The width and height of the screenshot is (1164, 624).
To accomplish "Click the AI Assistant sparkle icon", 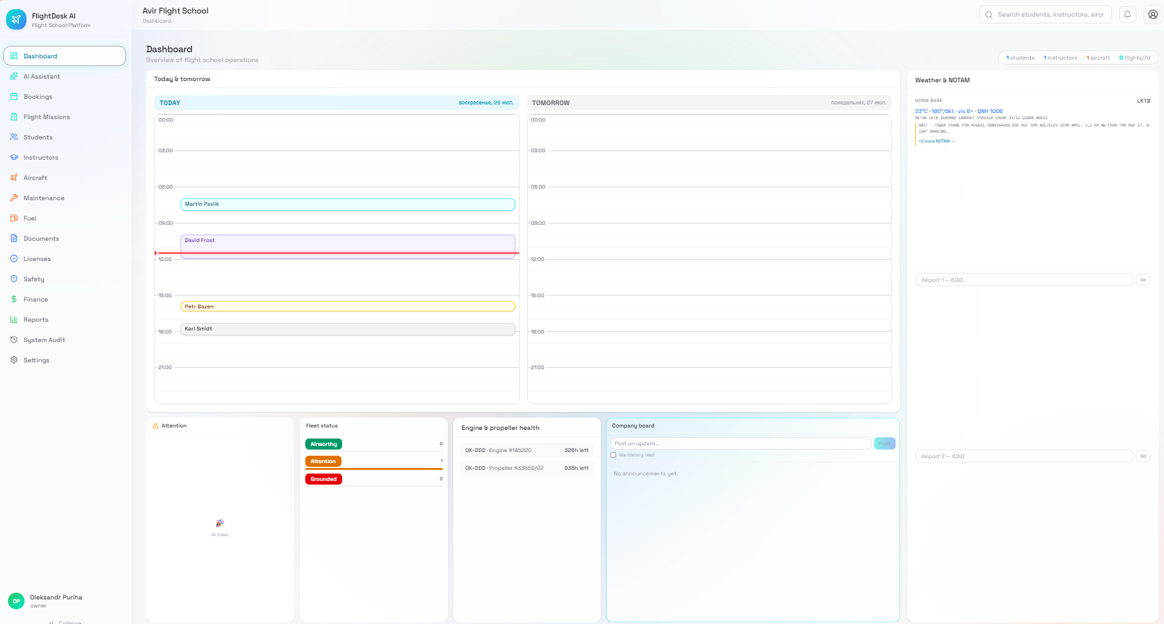I will click(14, 76).
